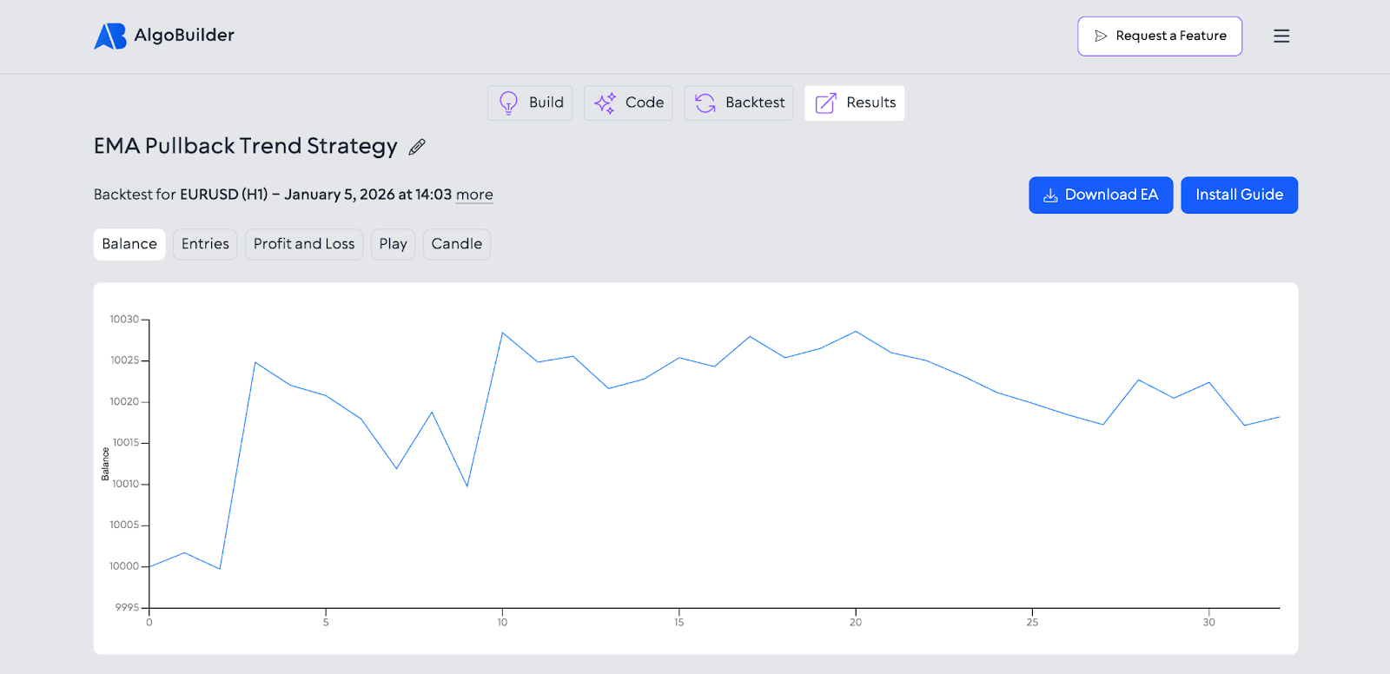Click the external-link icon on Results

(x=826, y=102)
